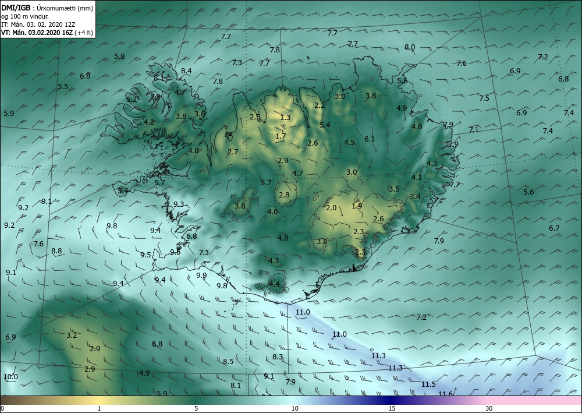Click the color scale label '1'
The width and height of the screenshot is (582, 413).
coord(99,408)
